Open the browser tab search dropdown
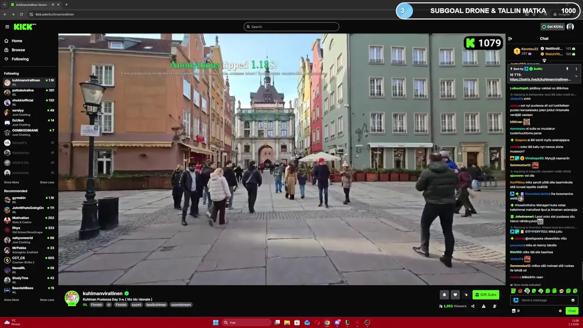This screenshot has height=328, width=583. coord(4,5)
